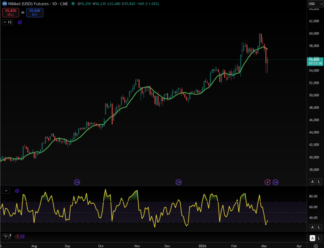The image size is (324, 248).
Task: Click the BUY 55,840 button
Action: (x=35, y=12)
